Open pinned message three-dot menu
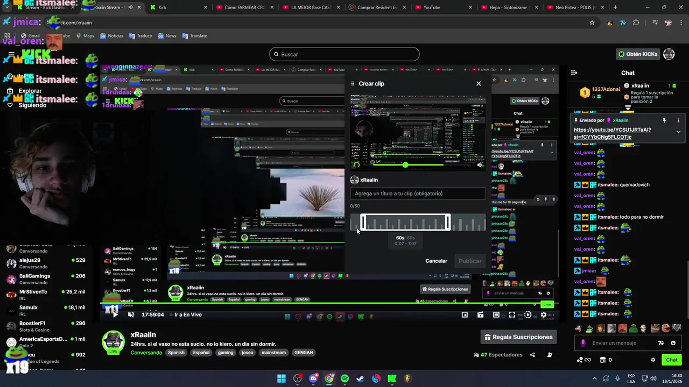This screenshot has height=387, width=689. [x=678, y=120]
